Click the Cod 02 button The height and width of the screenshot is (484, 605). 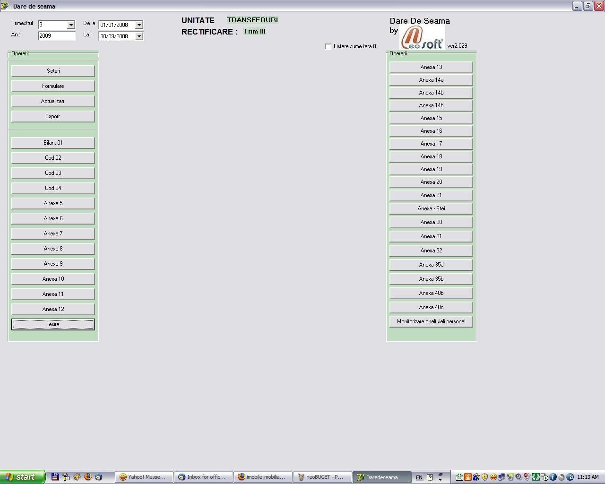(53, 158)
